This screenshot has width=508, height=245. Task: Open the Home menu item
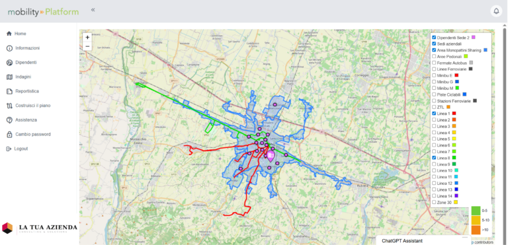(20, 34)
